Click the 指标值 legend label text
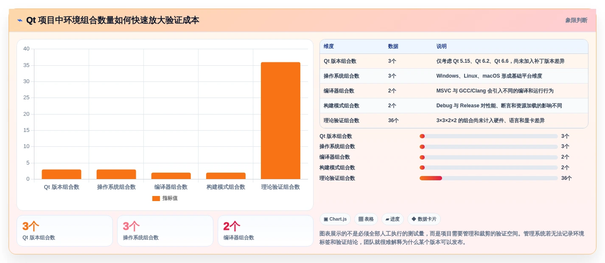Screen dimensions: 605x263 coord(170,198)
